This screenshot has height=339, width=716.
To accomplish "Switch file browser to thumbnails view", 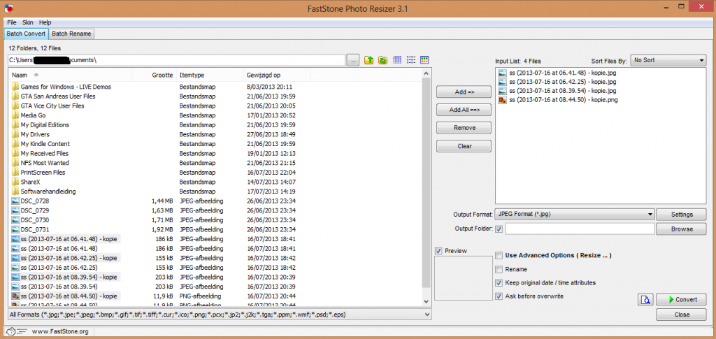I will tap(424, 60).
